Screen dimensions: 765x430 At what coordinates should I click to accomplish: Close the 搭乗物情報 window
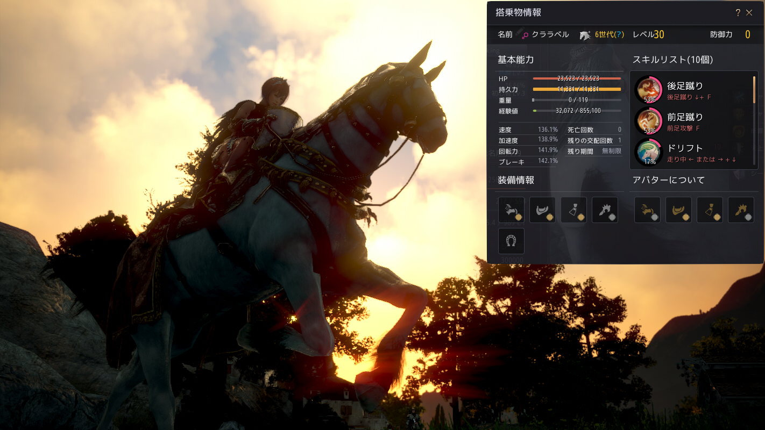tap(749, 13)
